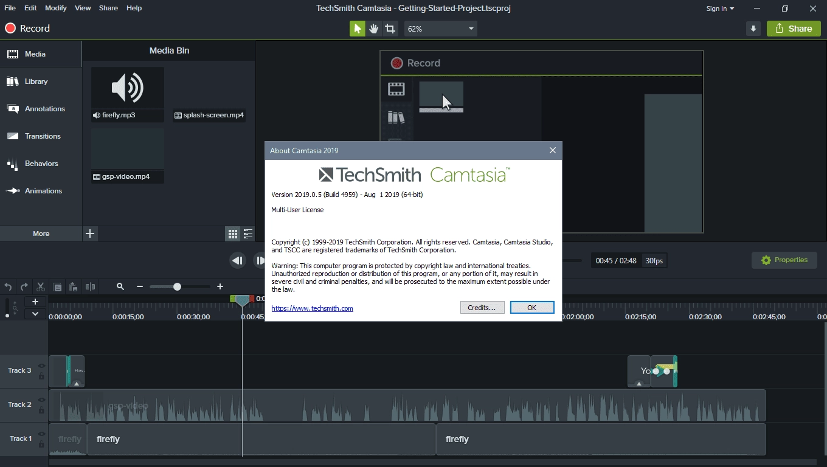The height and width of the screenshot is (467, 827).
Task: Open the https://www.techsmith.com link
Action: coord(312,308)
